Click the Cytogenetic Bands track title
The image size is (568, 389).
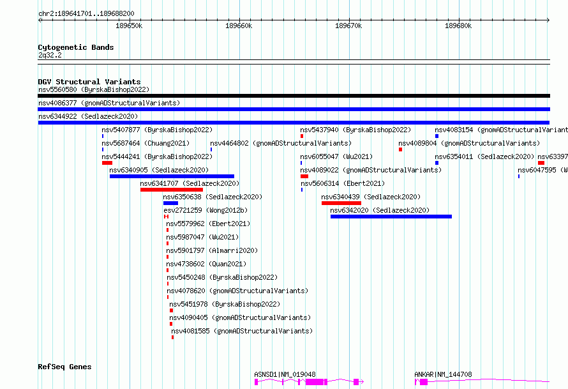76,47
